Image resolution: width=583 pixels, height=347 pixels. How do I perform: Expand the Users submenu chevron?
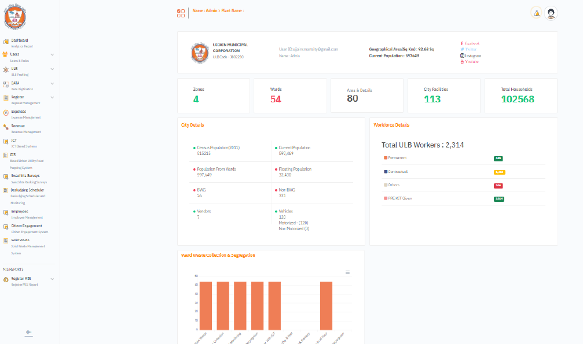[x=52, y=55]
